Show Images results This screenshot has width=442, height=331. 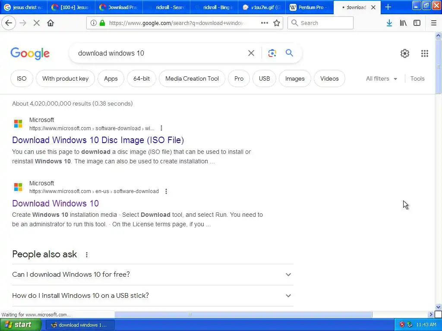coord(295,78)
